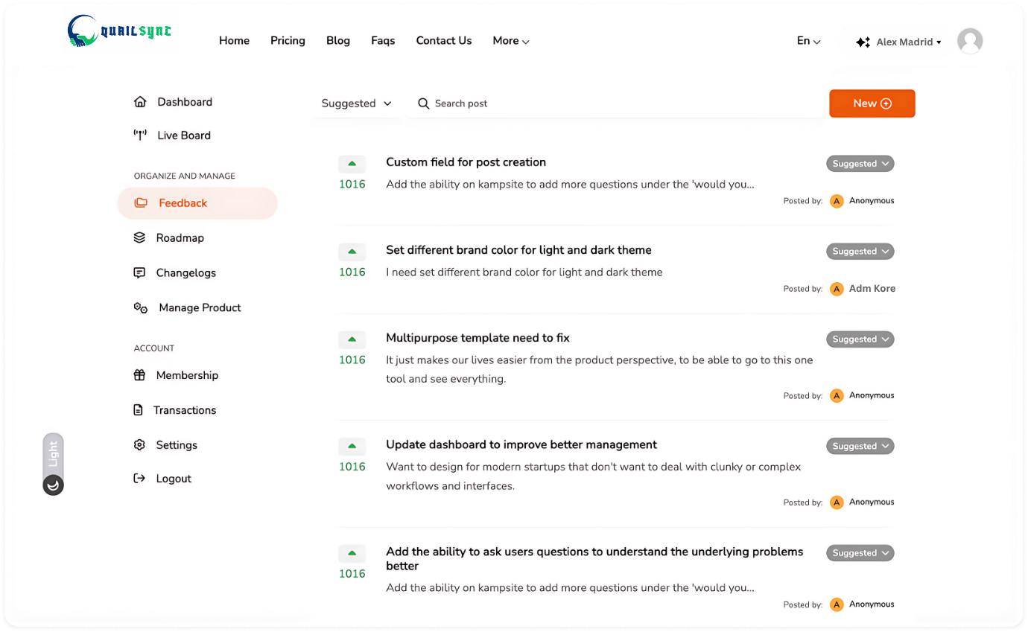The height and width of the screenshot is (632, 1028).
Task: Go to Pricing in top navigation
Action: coord(288,41)
